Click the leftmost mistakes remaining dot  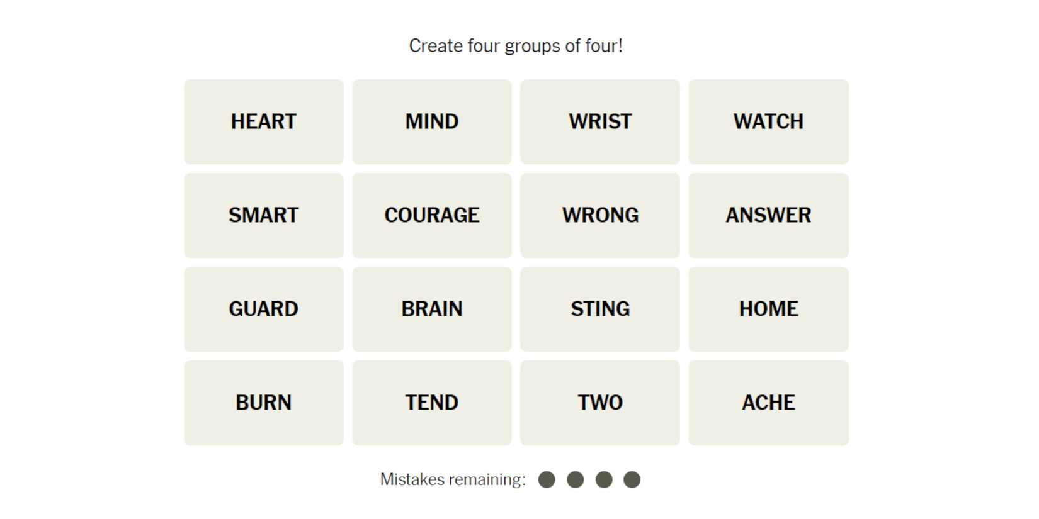pyautogui.click(x=547, y=480)
